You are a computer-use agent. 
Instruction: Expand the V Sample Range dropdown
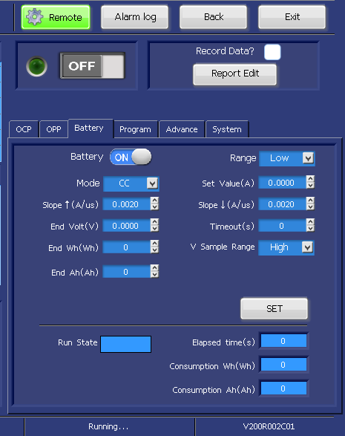pyautogui.click(x=286, y=247)
